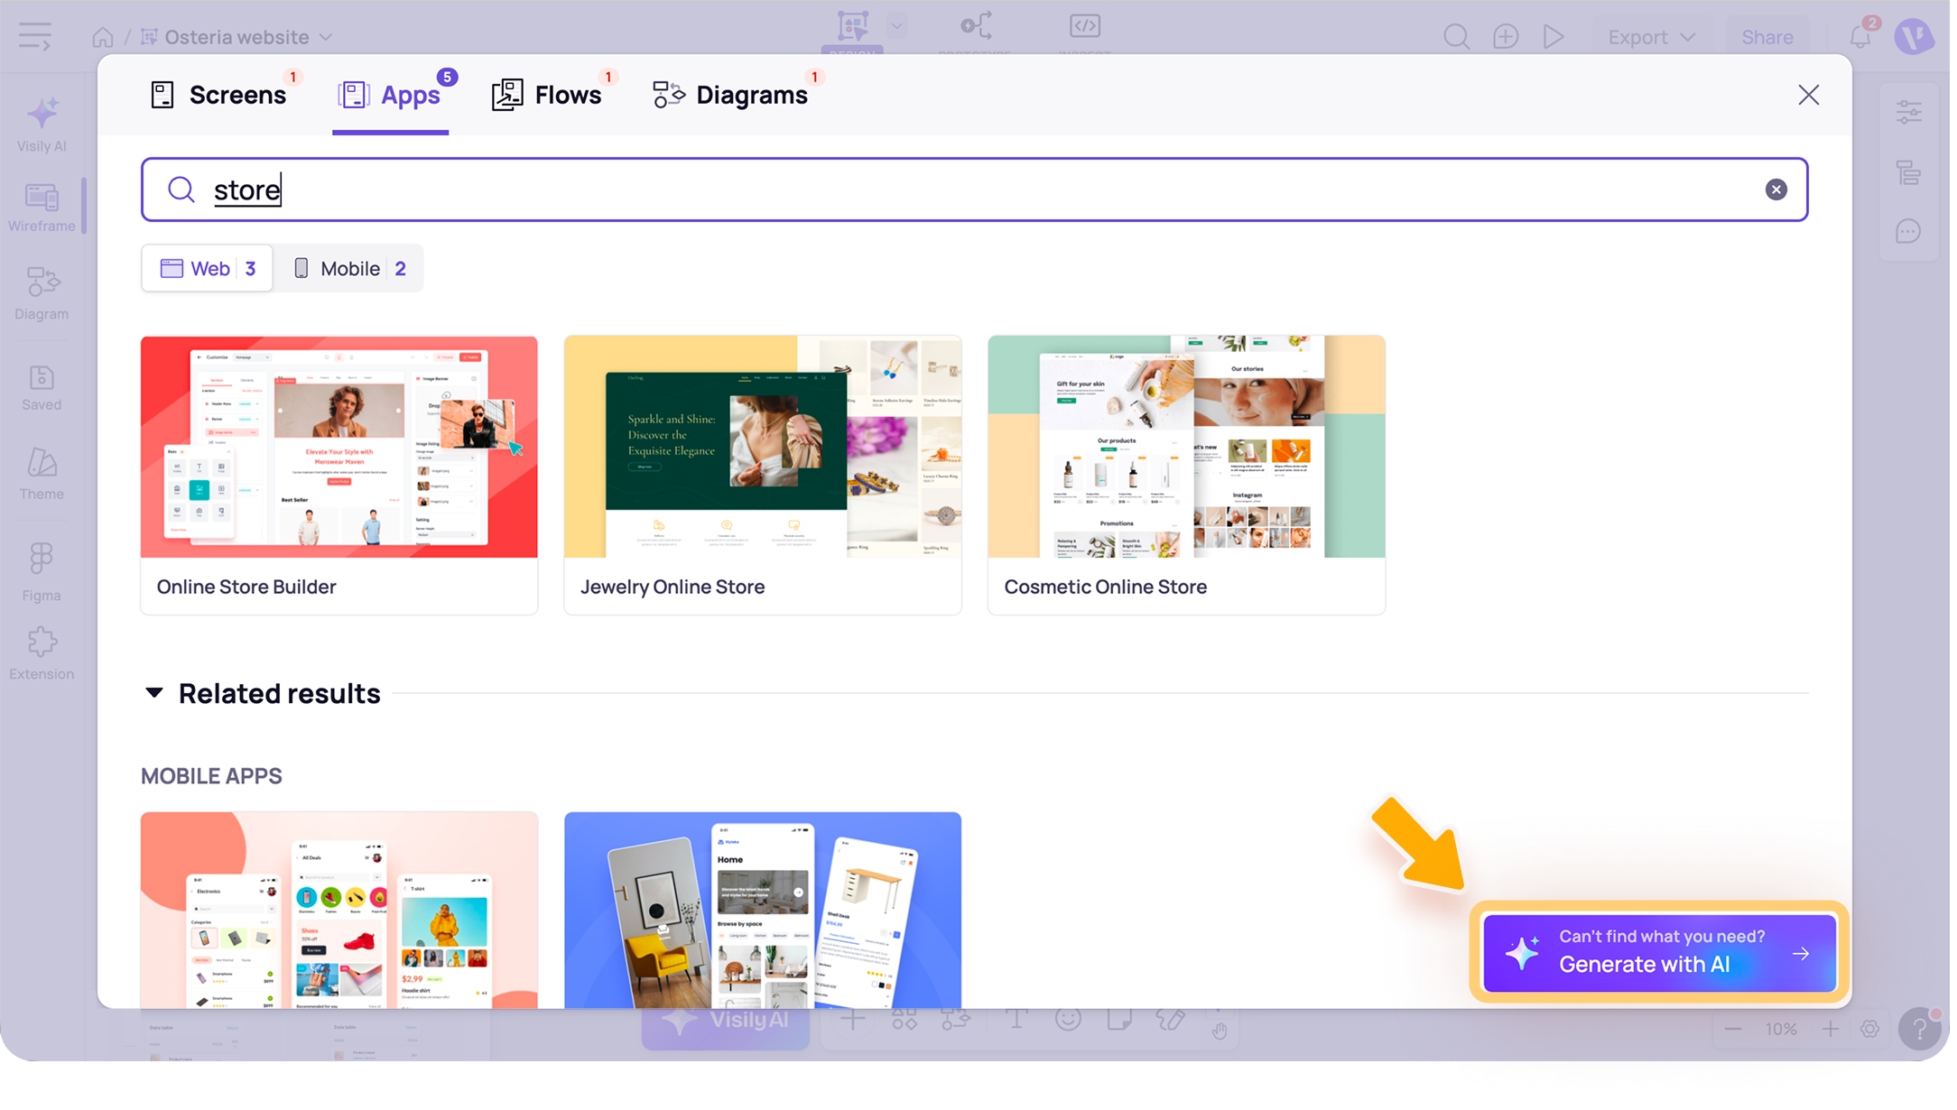Open the blue furniture mobile app template
1957x1110 pixels.
763,910
